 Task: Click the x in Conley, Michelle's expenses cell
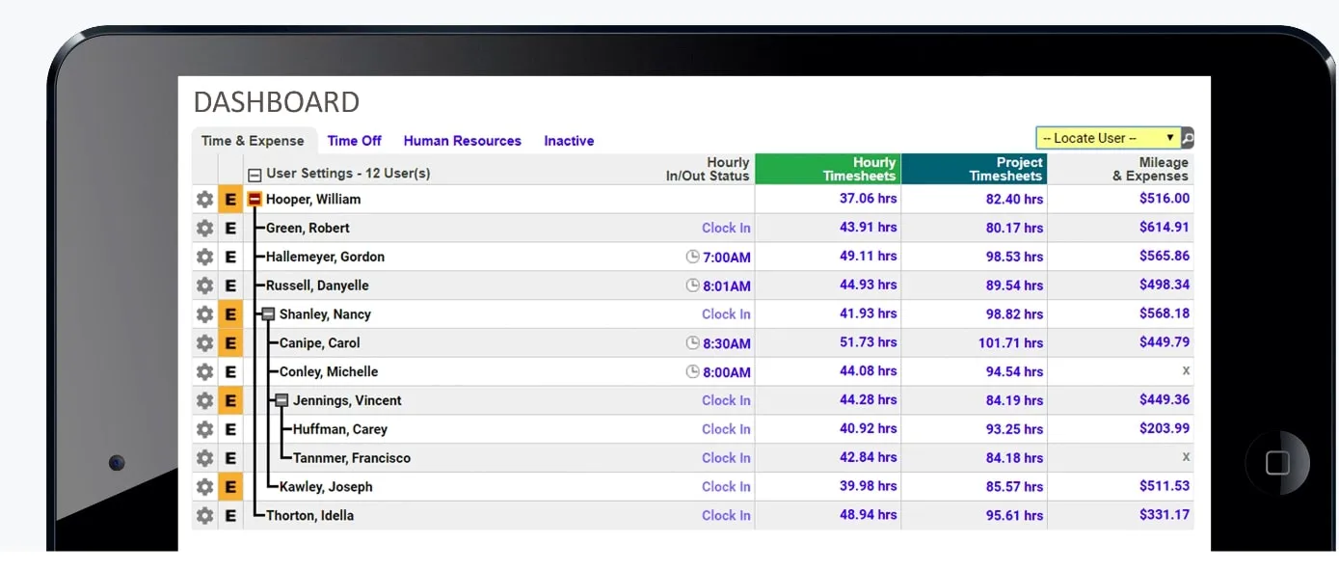pyautogui.click(x=1186, y=371)
